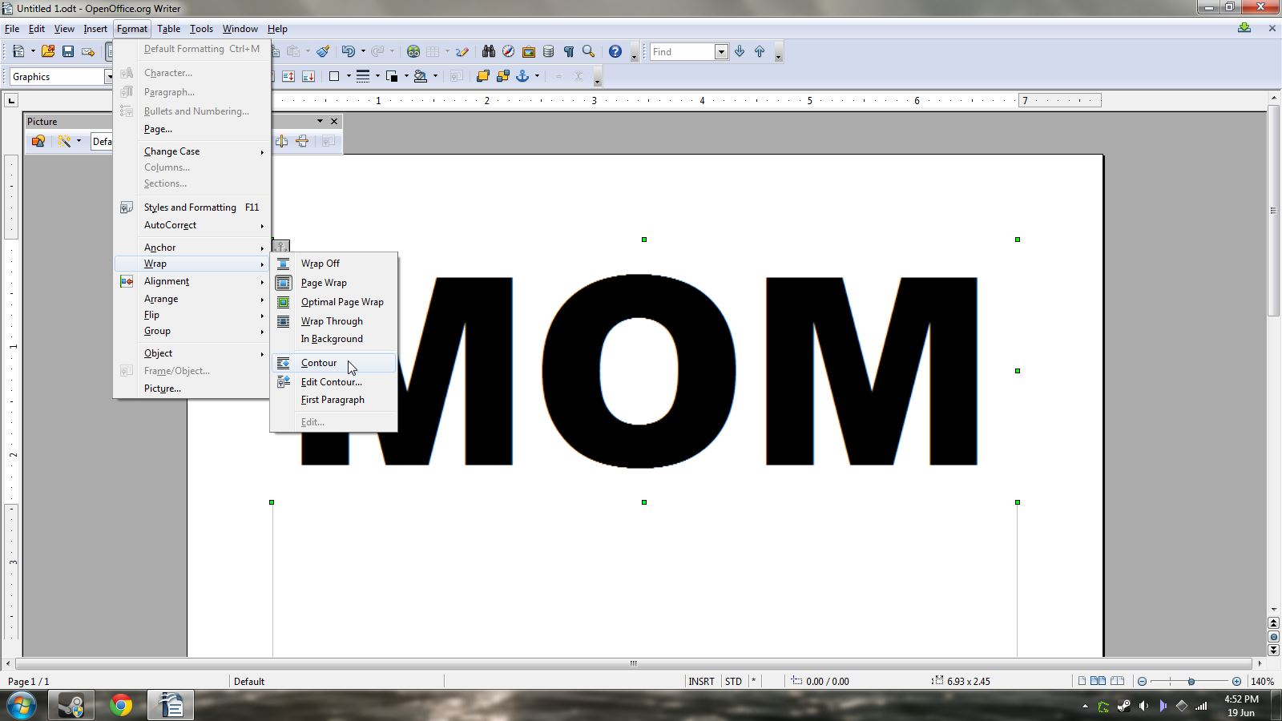Click the vertical scrollbar thumb
The width and height of the screenshot is (1282, 721).
(1273, 211)
